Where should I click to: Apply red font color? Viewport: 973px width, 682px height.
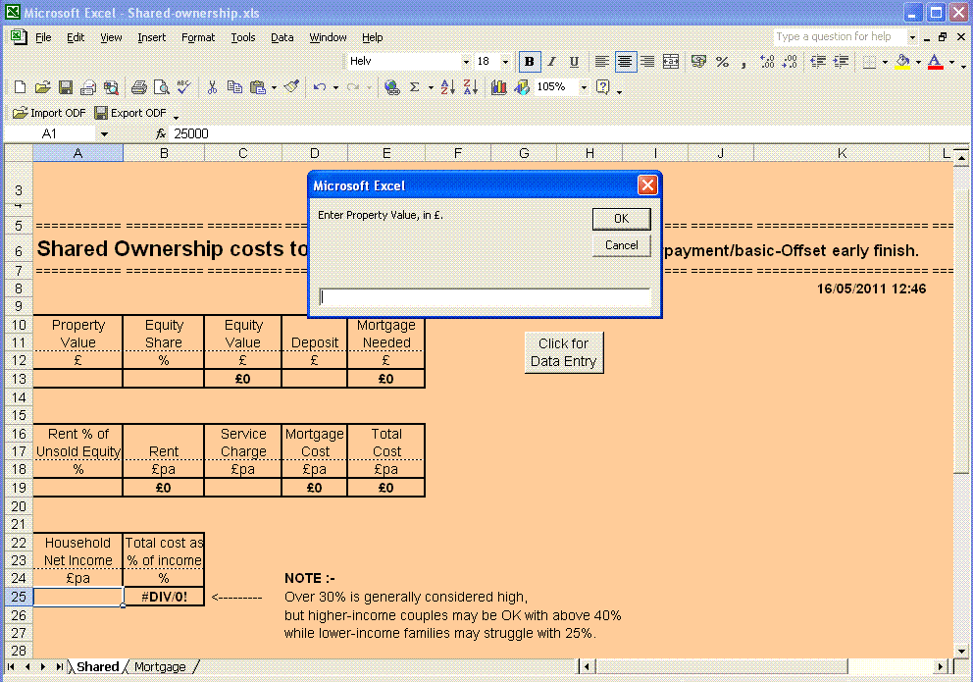[x=935, y=62]
